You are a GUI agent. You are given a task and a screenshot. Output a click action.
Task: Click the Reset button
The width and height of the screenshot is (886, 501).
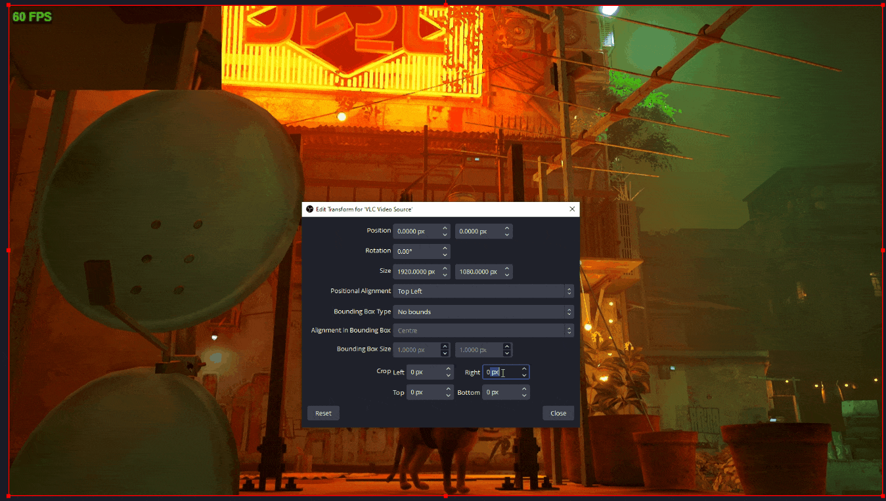click(323, 413)
